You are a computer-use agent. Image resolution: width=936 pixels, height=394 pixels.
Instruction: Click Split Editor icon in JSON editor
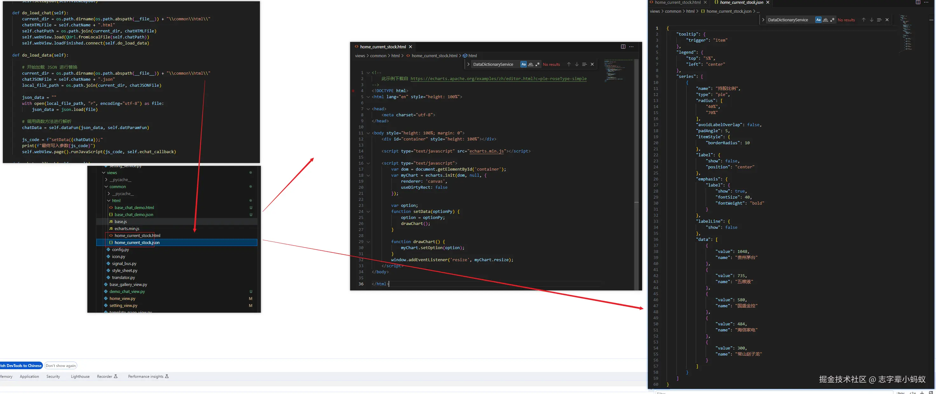click(918, 2)
